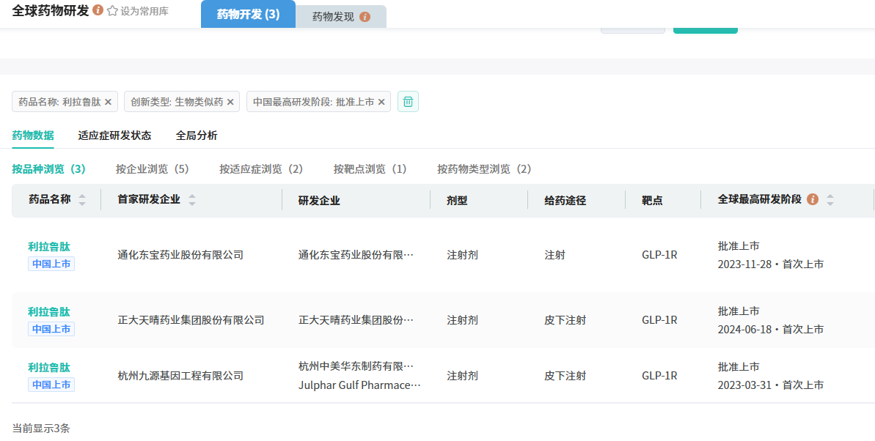Viewport: 875px width, 441px height.
Task: Remove the 药品名称: 利拉鲁肽 filter tag
Action: click(x=108, y=102)
